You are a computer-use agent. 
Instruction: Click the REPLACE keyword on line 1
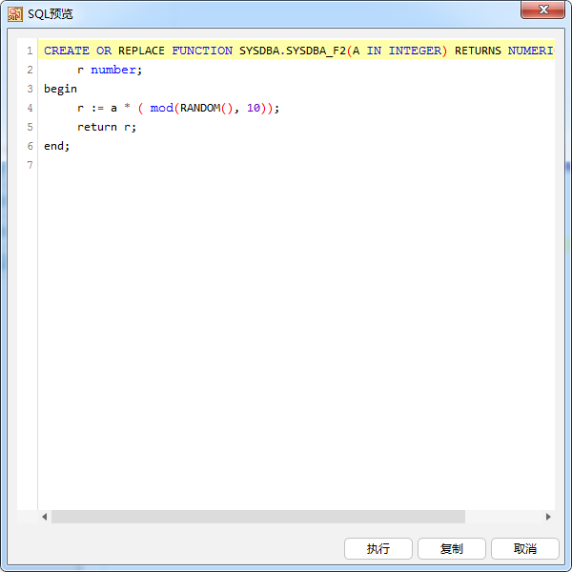pos(141,51)
